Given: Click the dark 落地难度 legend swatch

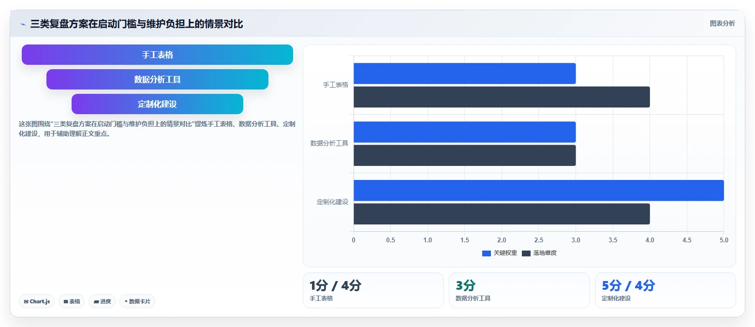Looking at the screenshot, I should click(x=526, y=253).
